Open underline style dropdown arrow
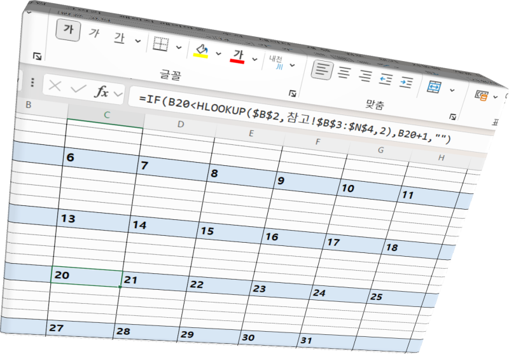Image resolution: width=509 pixels, height=354 pixels. pos(138,41)
